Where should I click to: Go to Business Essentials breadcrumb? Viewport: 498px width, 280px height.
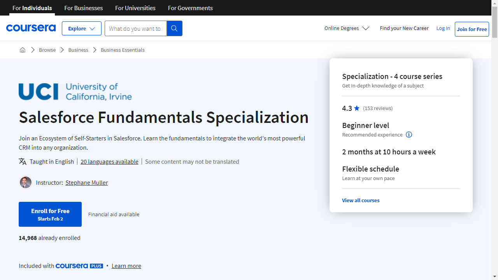[x=123, y=50]
